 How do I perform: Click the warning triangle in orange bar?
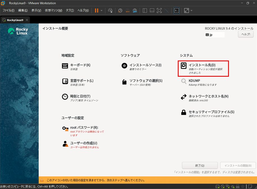(x=42, y=180)
